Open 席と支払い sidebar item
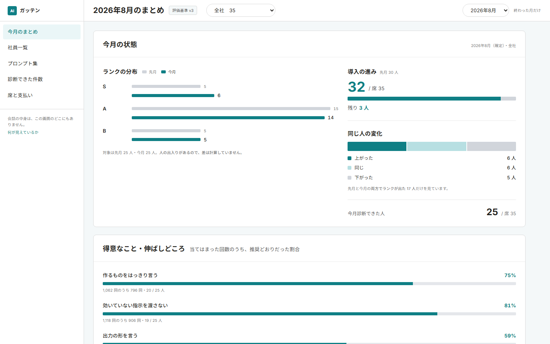The image size is (550, 344). pyautogui.click(x=42, y=95)
